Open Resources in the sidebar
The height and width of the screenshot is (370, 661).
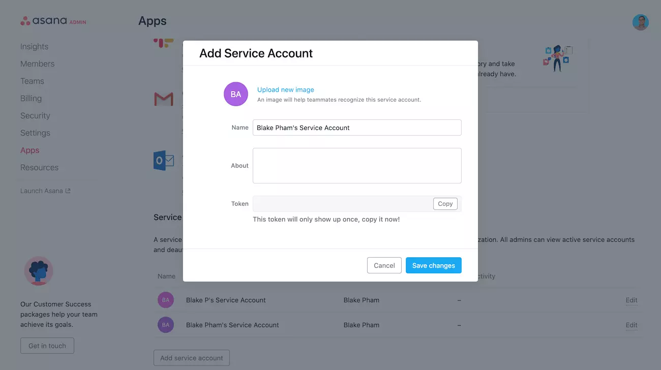(39, 167)
